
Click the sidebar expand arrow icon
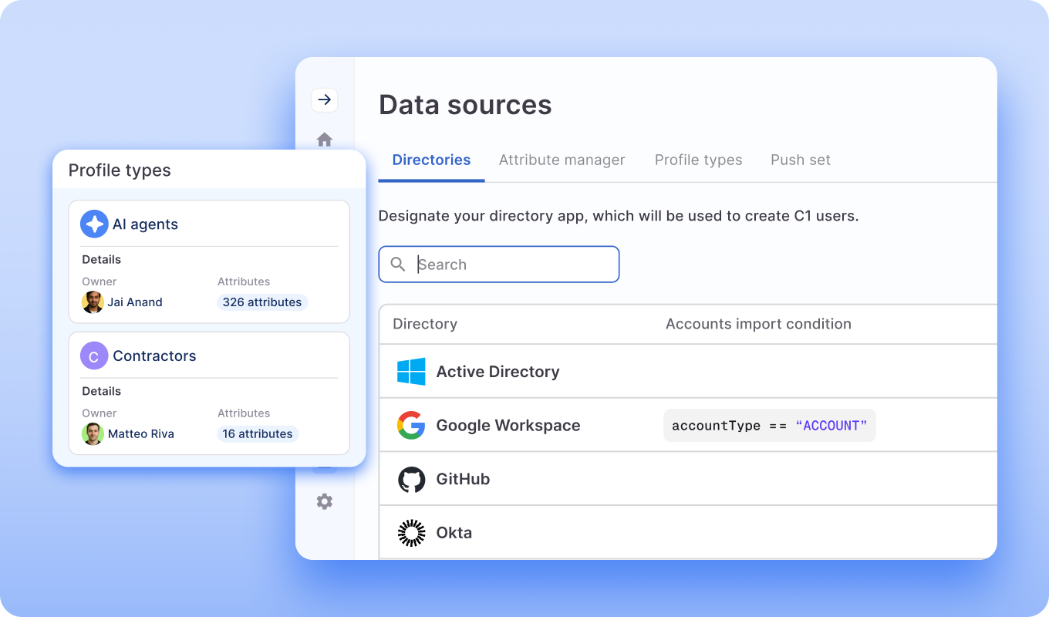pyautogui.click(x=325, y=99)
